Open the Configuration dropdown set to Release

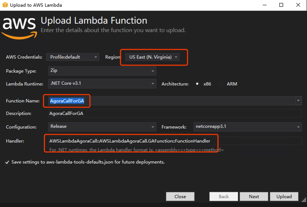102,127
